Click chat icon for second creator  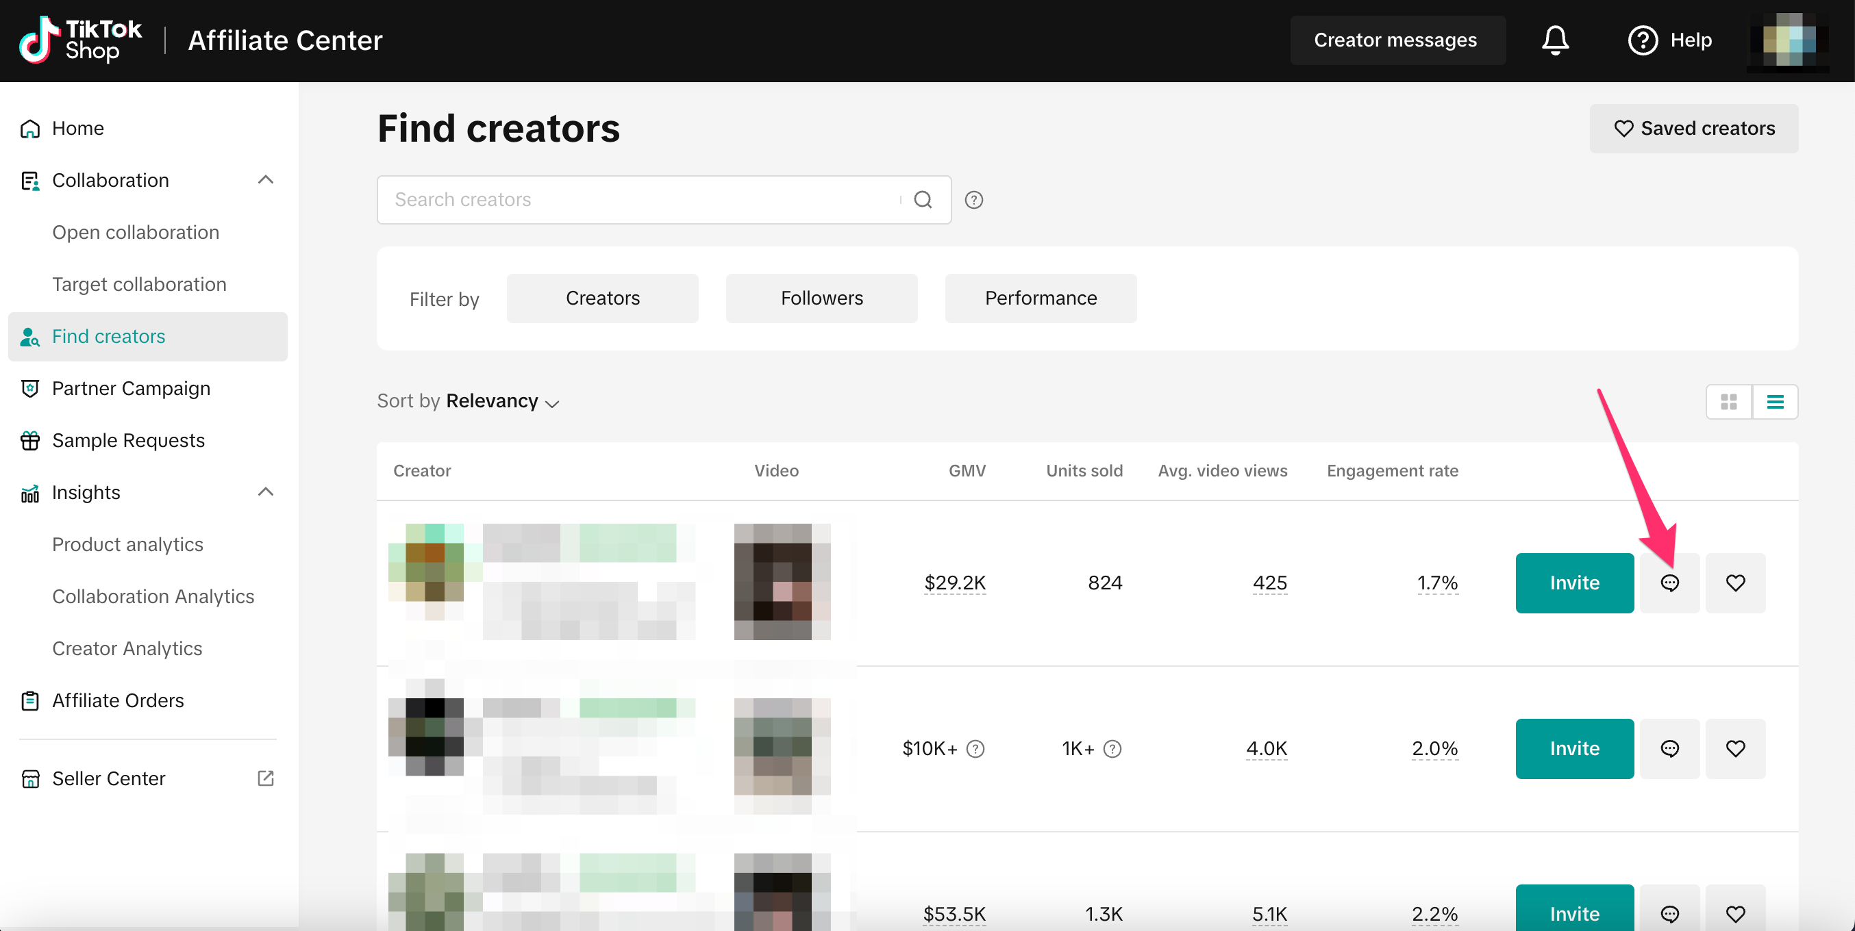(1669, 748)
